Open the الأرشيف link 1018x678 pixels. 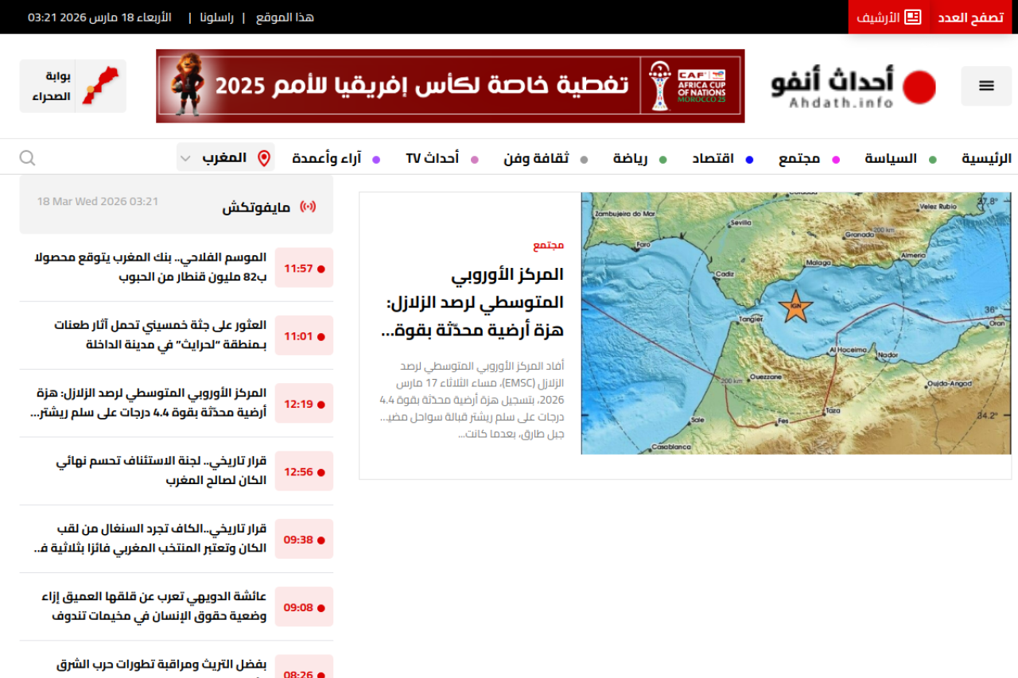[889, 17]
